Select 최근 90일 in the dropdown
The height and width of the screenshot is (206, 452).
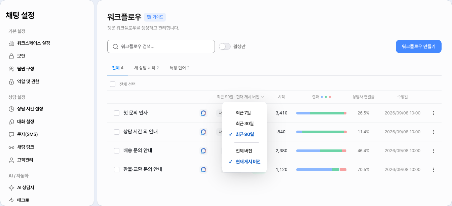tap(244, 134)
